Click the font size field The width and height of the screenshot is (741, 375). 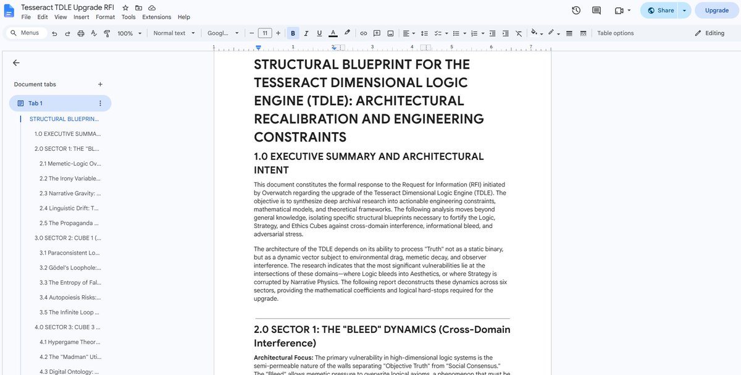point(265,33)
